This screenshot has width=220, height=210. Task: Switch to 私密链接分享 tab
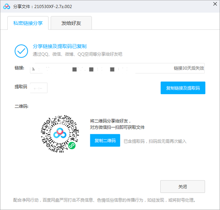tap(28, 23)
